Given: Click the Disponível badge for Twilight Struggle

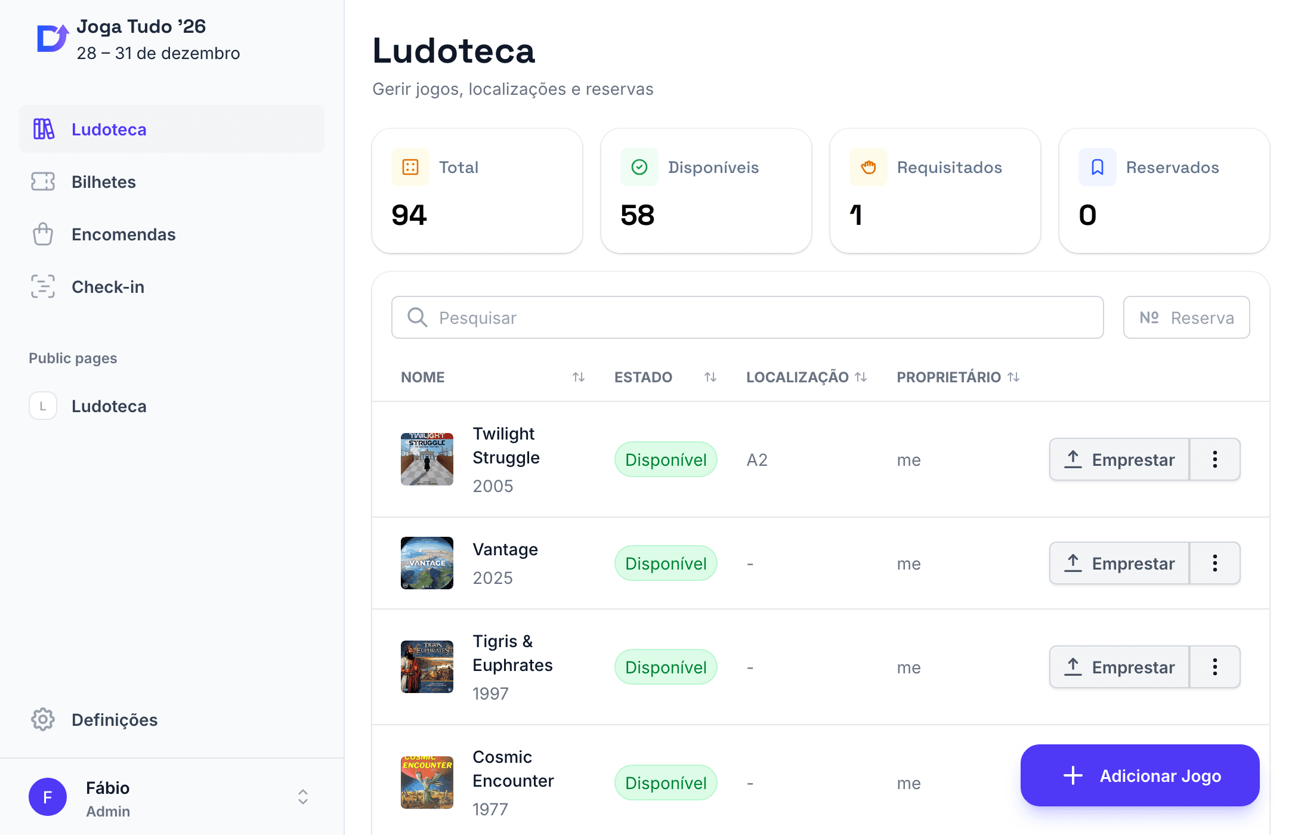Looking at the screenshot, I should (666, 459).
